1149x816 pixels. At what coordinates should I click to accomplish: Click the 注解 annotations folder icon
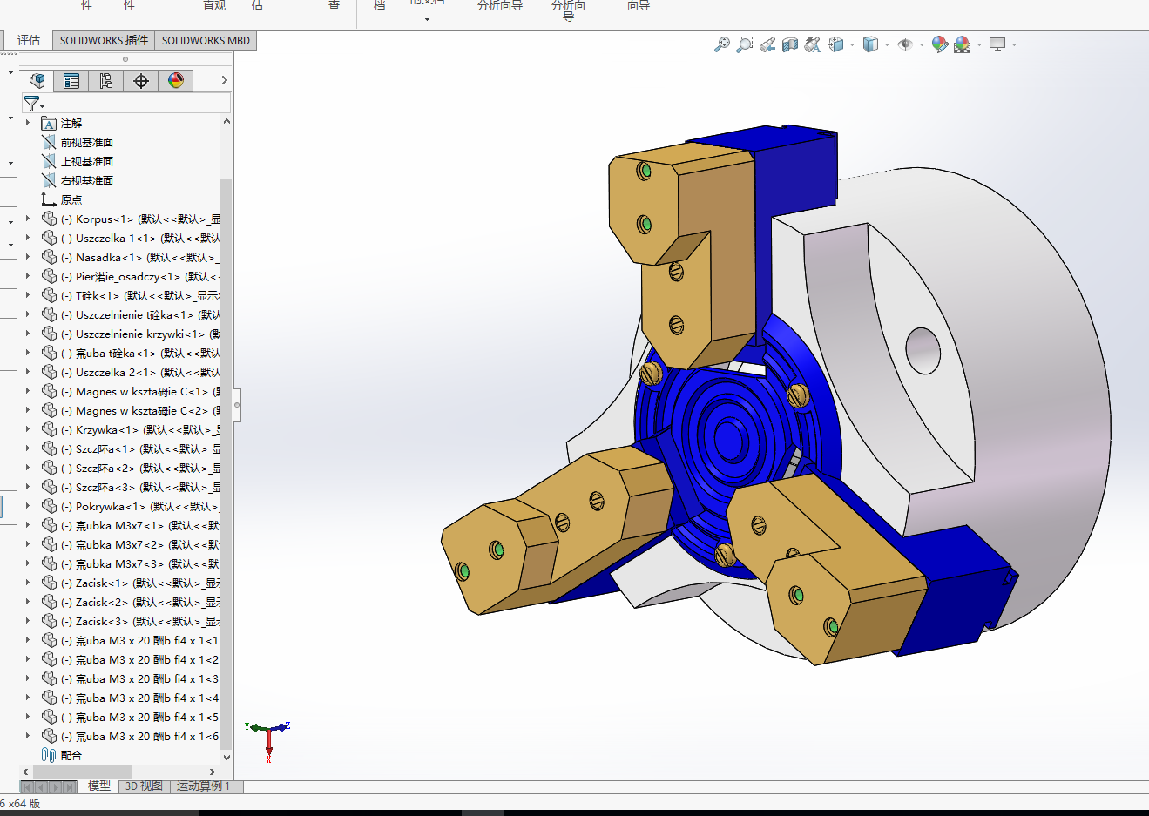point(49,123)
